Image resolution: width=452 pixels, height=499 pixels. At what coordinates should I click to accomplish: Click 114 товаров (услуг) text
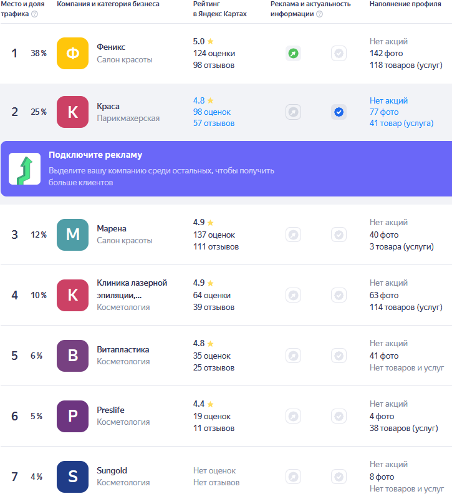pos(406,307)
